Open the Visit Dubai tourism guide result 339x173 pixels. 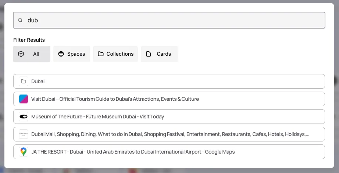[x=169, y=99]
